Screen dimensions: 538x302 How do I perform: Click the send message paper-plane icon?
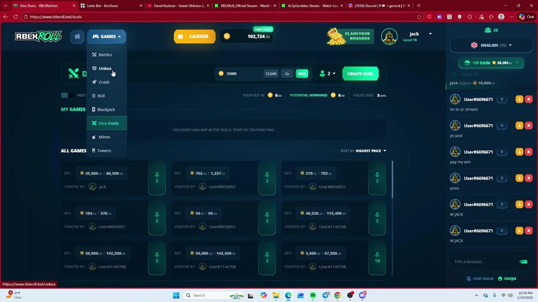point(523,262)
